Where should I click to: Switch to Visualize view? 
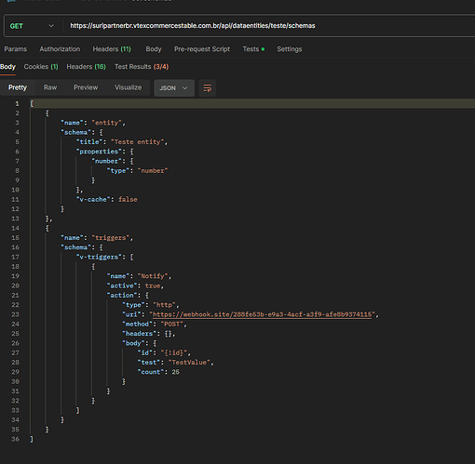click(128, 87)
